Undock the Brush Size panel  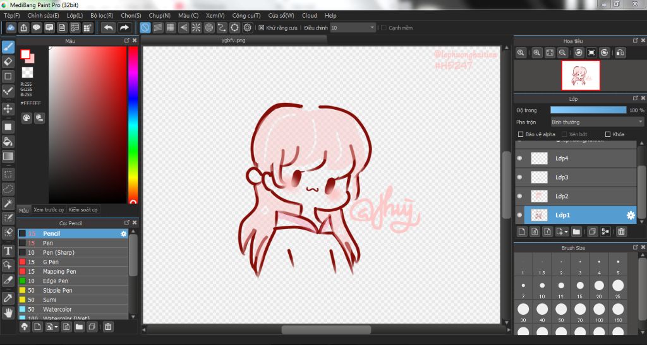click(x=636, y=247)
